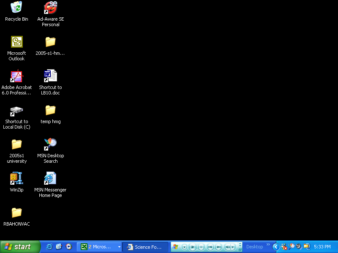The image size is (338, 253).
Task: Open the Recycle Bin icon
Action: pos(16,8)
